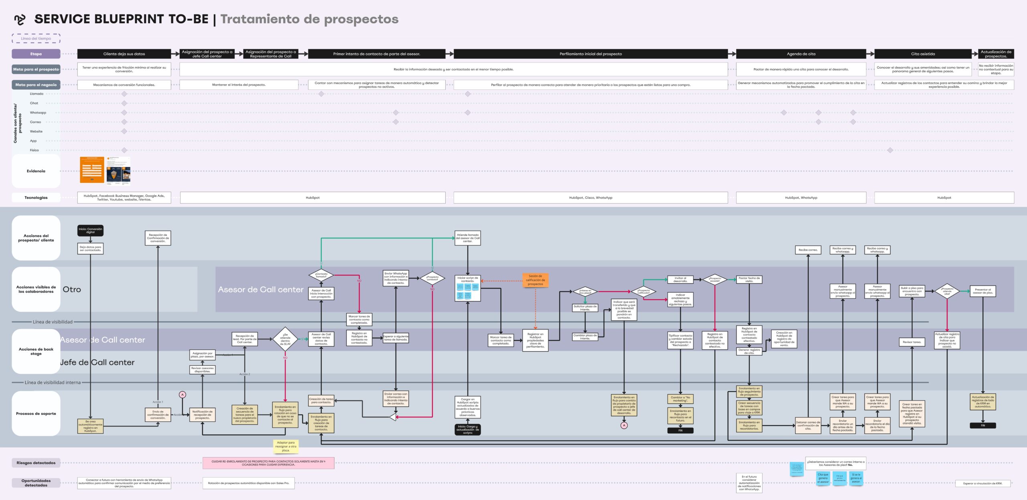Click the blueprint logo beside the title
The image size is (1027, 500).
pyautogui.click(x=20, y=19)
